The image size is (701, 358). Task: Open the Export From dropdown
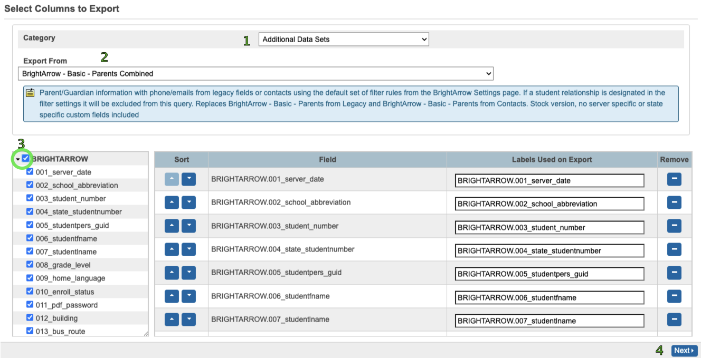[x=255, y=73]
